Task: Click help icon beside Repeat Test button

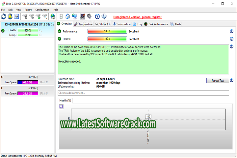Action: point(231,80)
